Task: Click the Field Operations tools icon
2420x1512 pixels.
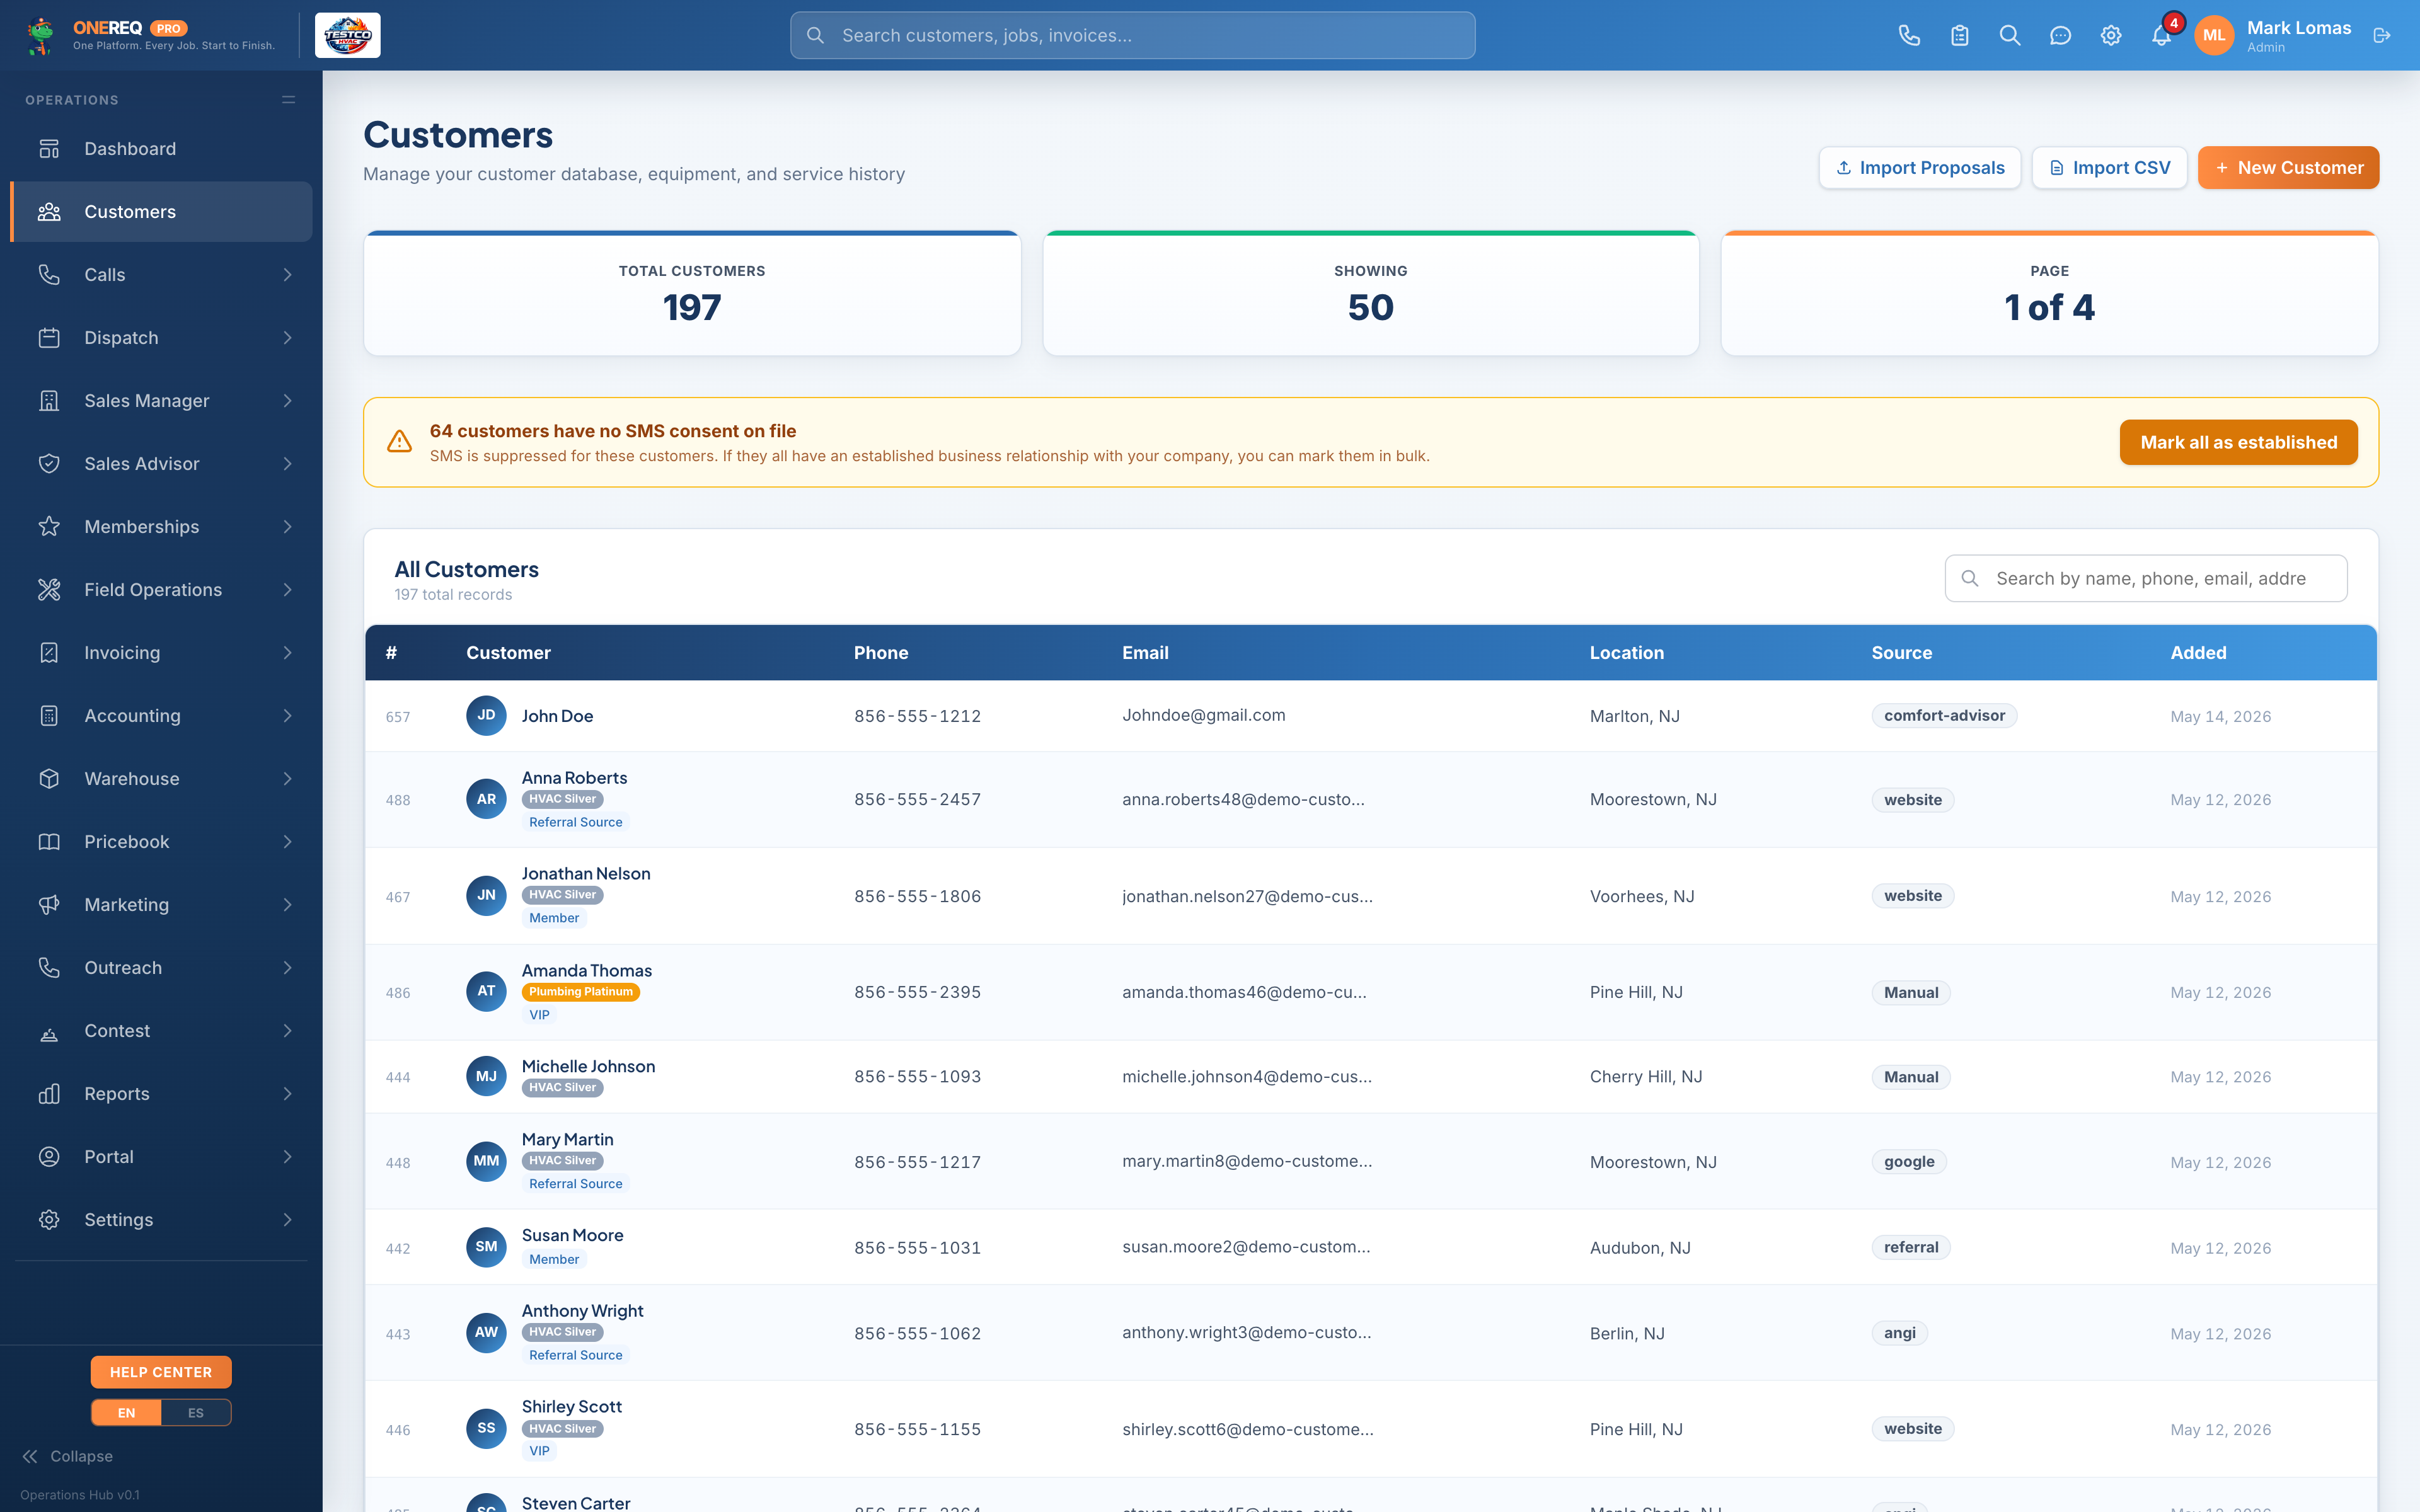Action: (x=49, y=590)
